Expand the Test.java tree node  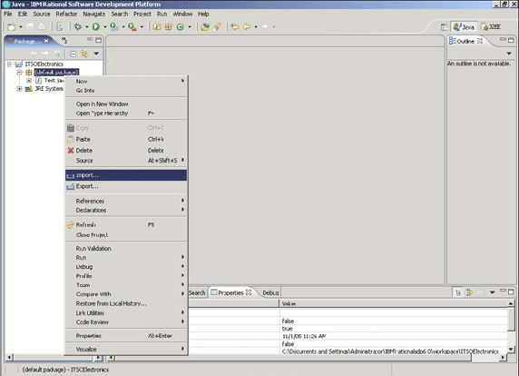[x=29, y=81]
